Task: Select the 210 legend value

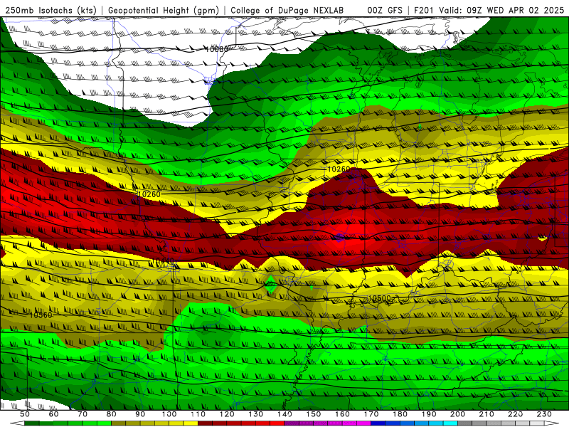Action: (x=487, y=414)
